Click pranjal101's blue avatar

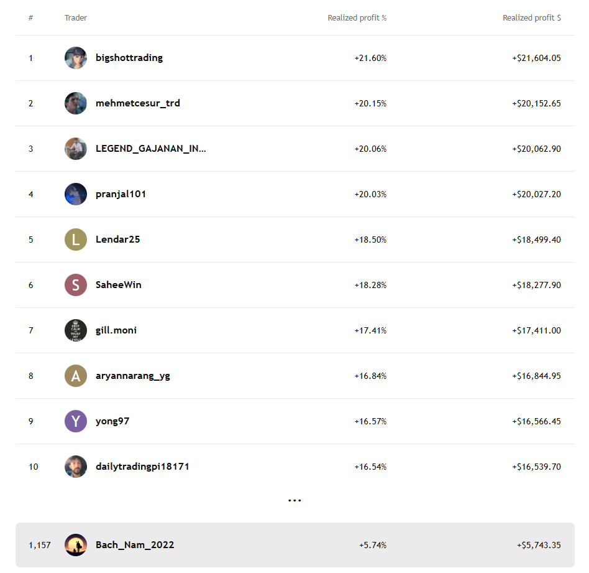click(x=76, y=194)
